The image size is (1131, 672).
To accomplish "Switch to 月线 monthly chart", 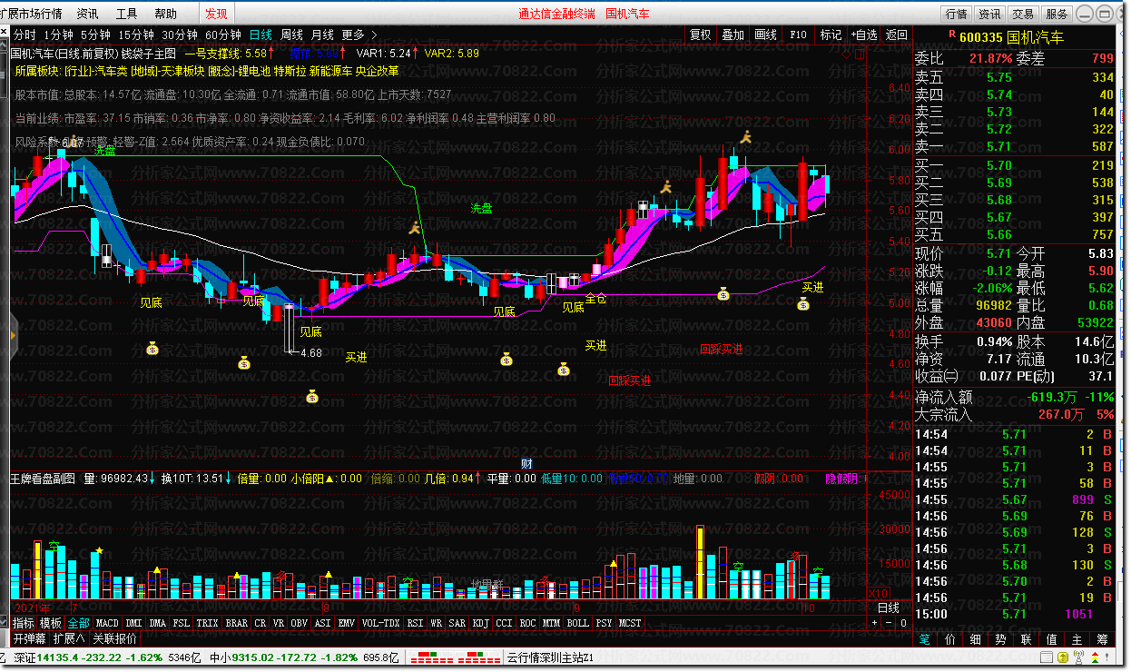I will (322, 35).
